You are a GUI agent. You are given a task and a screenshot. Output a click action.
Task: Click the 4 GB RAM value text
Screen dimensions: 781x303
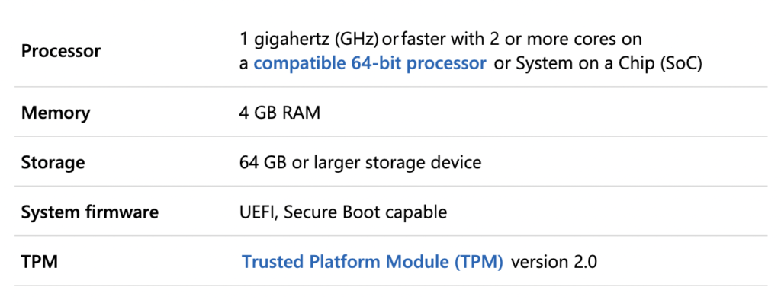click(x=279, y=113)
